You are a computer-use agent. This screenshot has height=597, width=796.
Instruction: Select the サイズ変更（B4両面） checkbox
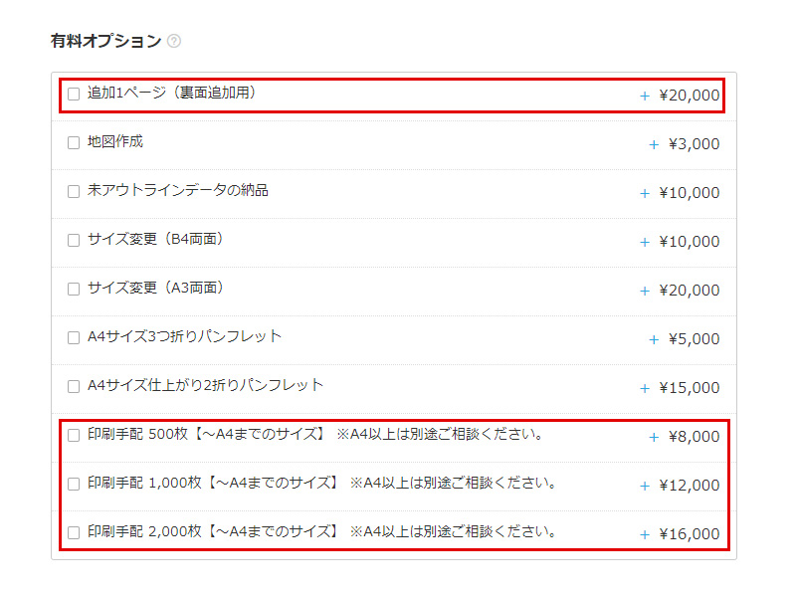[x=74, y=241]
